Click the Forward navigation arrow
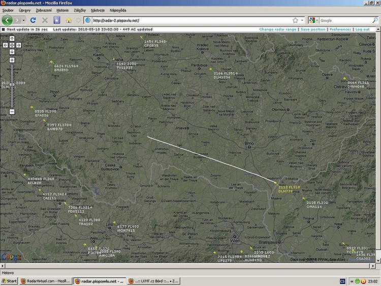The width and height of the screenshot is (381, 286). (x=17, y=20)
